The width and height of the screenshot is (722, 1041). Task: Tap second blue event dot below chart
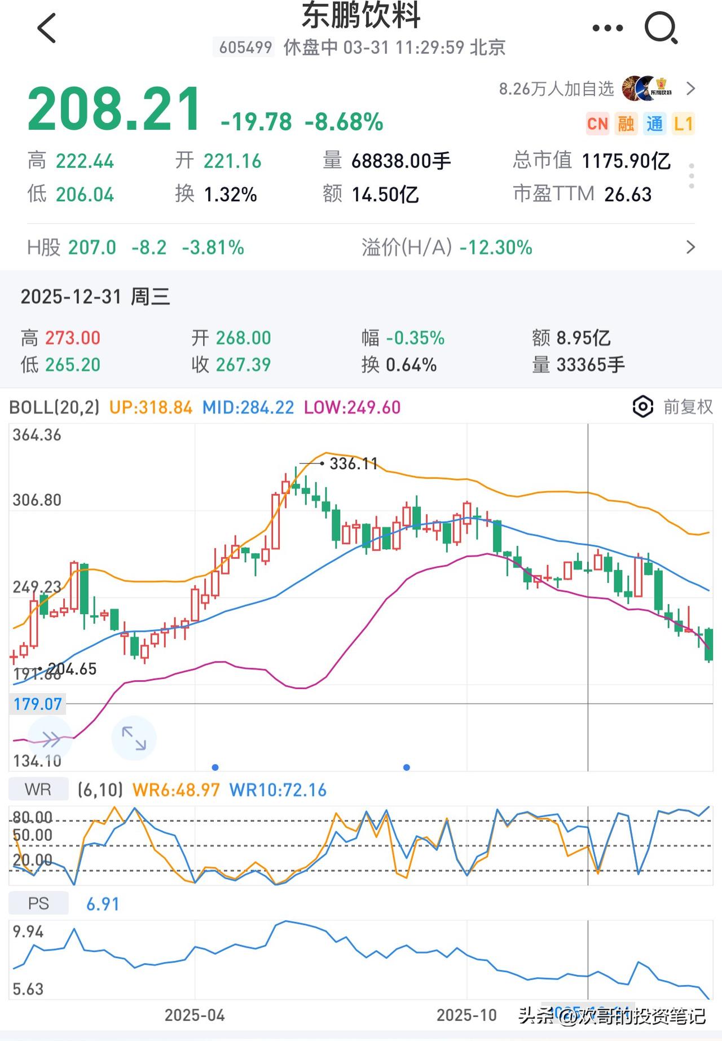point(407,767)
